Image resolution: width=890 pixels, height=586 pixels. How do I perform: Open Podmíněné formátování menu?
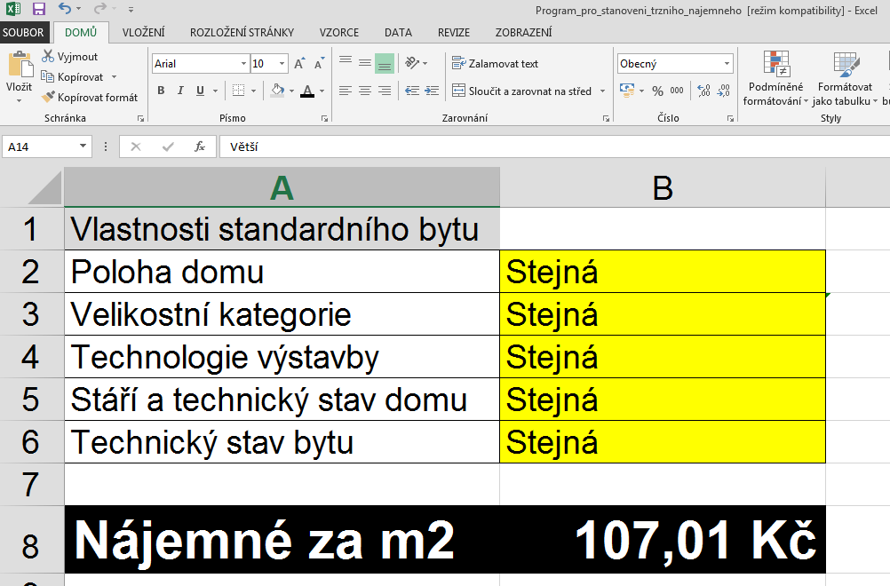click(776, 78)
